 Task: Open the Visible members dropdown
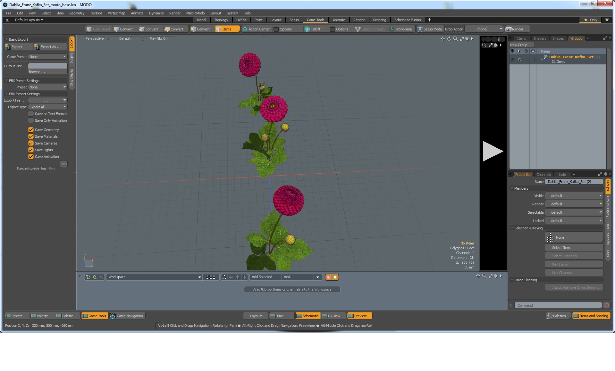(x=574, y=196)
